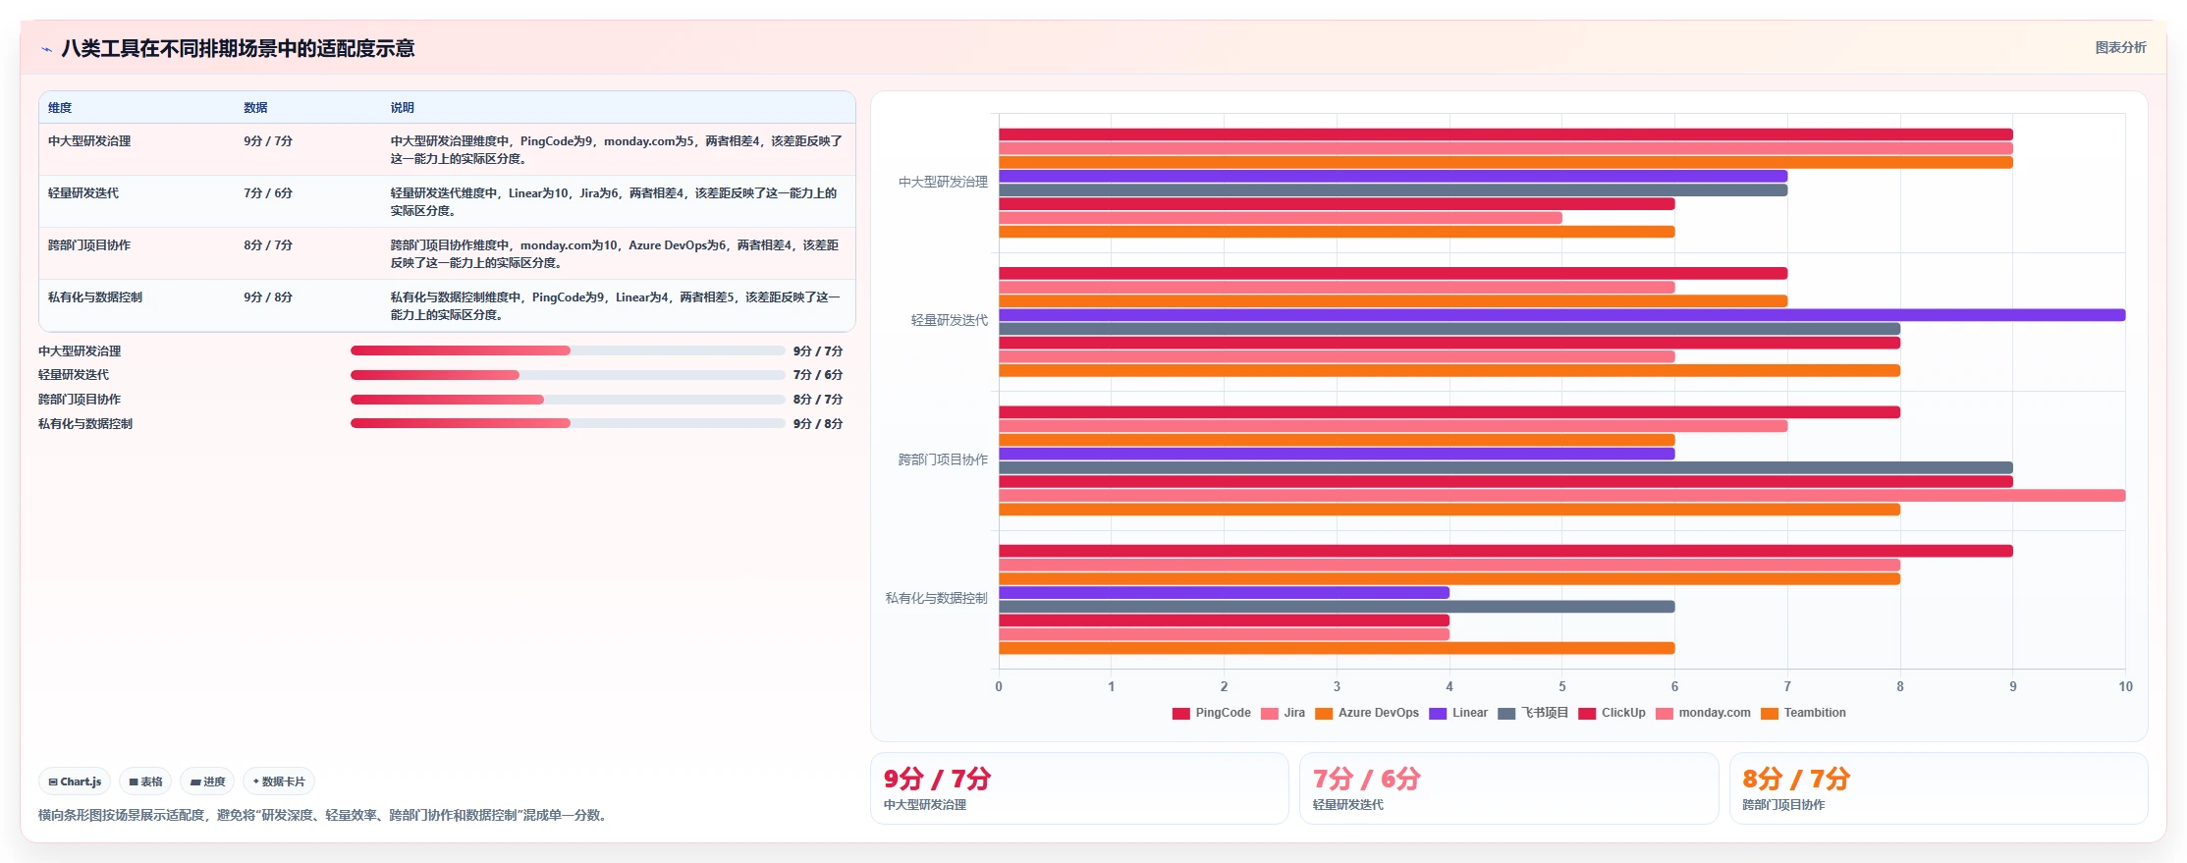Click the x-axis tick label 10
The height and width of the screenshot is (863, 2187).
point(2125,687)
